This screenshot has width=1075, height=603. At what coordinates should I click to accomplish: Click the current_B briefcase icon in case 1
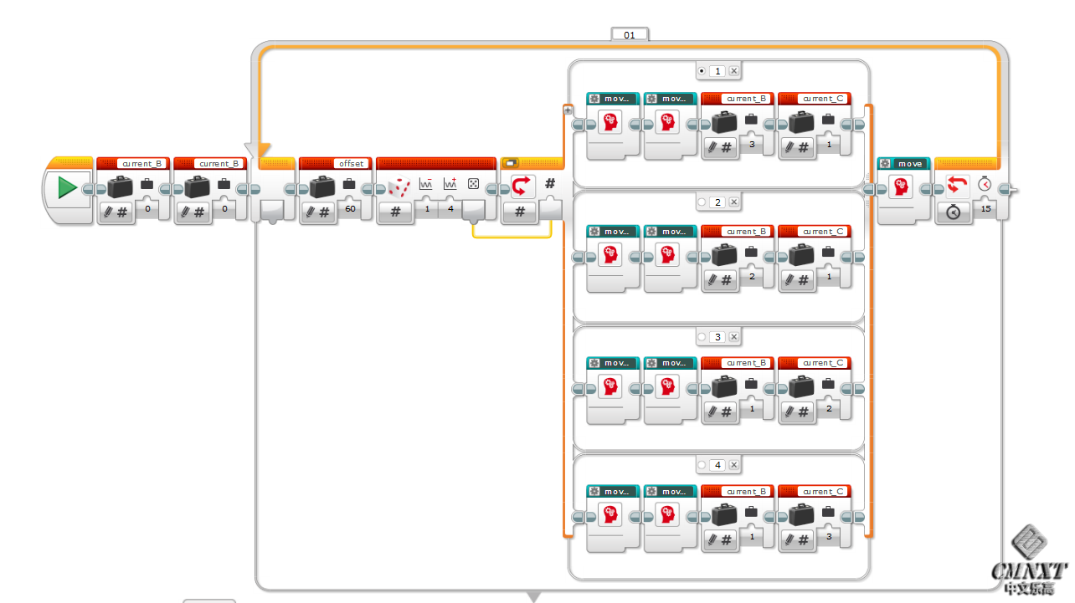coord(725,122)
